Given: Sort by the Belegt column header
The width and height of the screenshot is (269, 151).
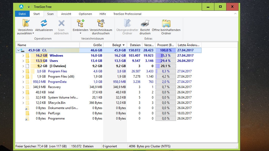Looking at the screenshot, I should coord(115,45).
